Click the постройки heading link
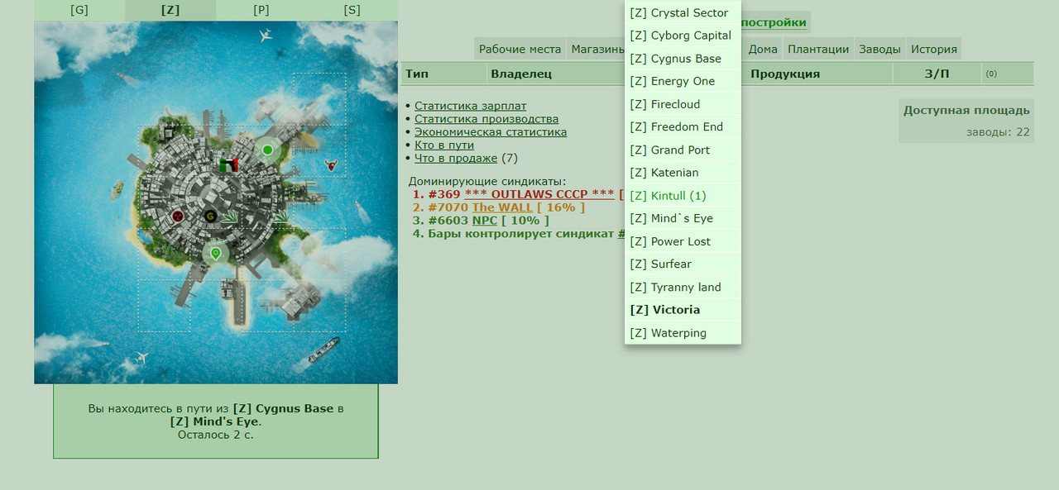The image size is (1059, 490). coord(774,22)
